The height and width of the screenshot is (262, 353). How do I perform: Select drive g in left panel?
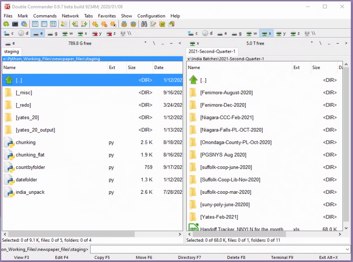(52, 34)
